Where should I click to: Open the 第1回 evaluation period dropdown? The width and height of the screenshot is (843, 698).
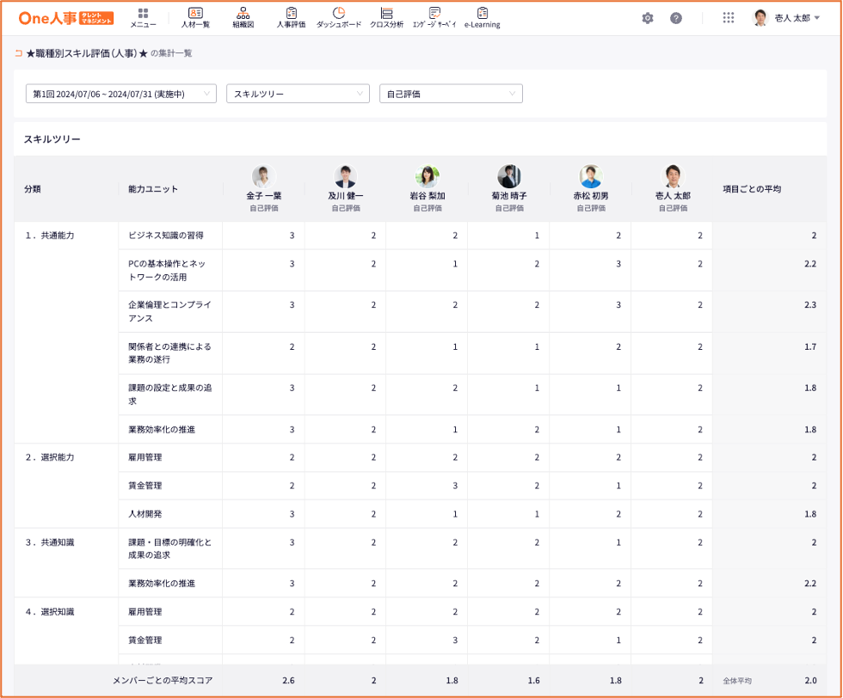click(121, 94)
